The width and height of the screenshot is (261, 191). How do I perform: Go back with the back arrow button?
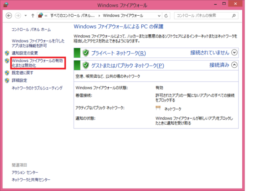[9, 16]
